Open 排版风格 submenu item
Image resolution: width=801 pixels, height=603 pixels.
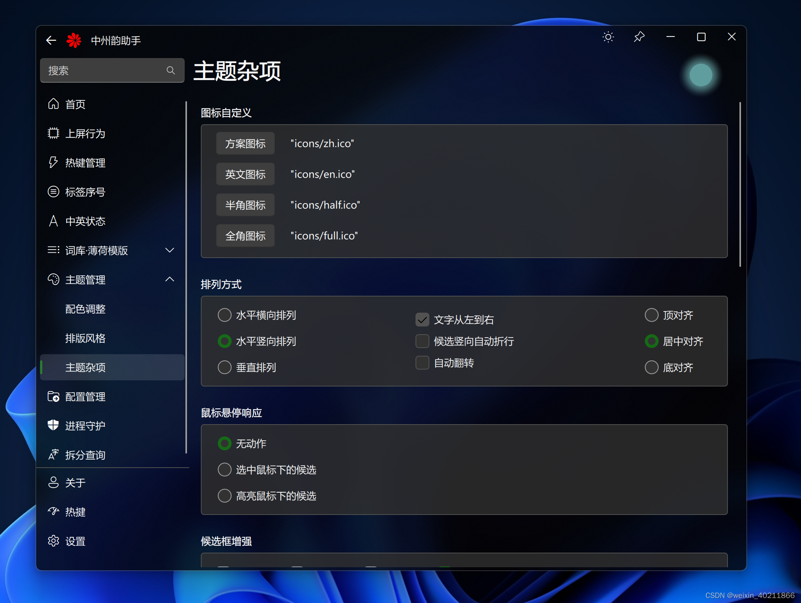click(85, 338)
